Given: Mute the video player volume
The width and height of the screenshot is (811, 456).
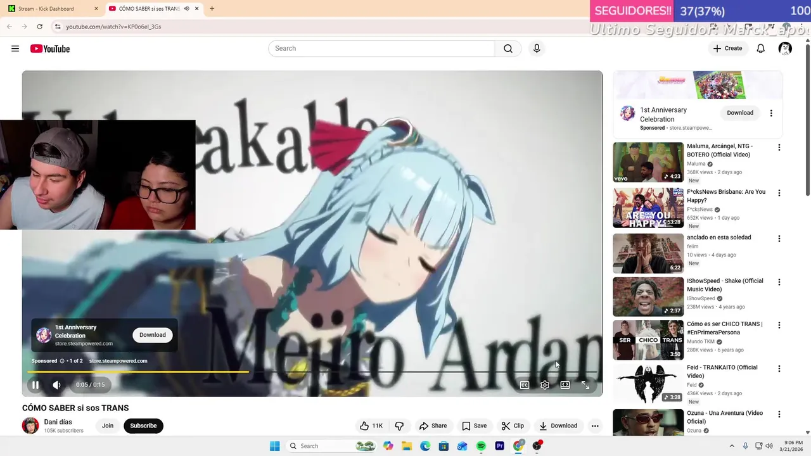Looking at the screenshot, I should tap(56, 385).
